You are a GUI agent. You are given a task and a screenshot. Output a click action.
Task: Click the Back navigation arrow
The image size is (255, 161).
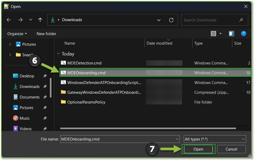coord(9,20)
